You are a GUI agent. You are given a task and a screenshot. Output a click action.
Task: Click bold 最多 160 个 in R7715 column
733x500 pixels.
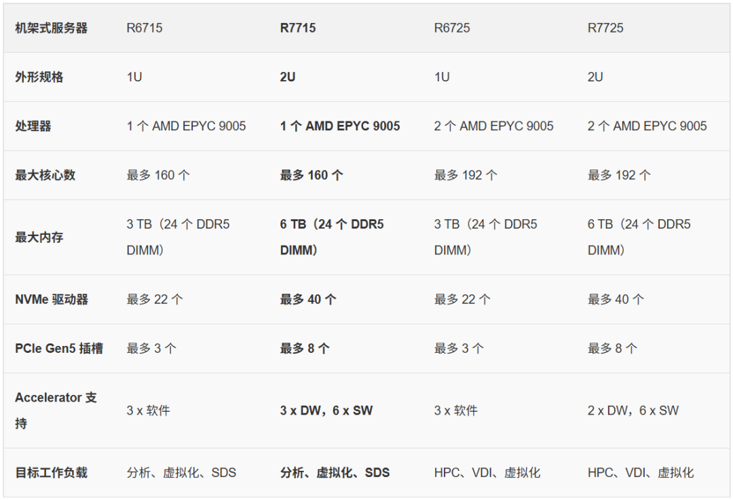pos(312,175)
